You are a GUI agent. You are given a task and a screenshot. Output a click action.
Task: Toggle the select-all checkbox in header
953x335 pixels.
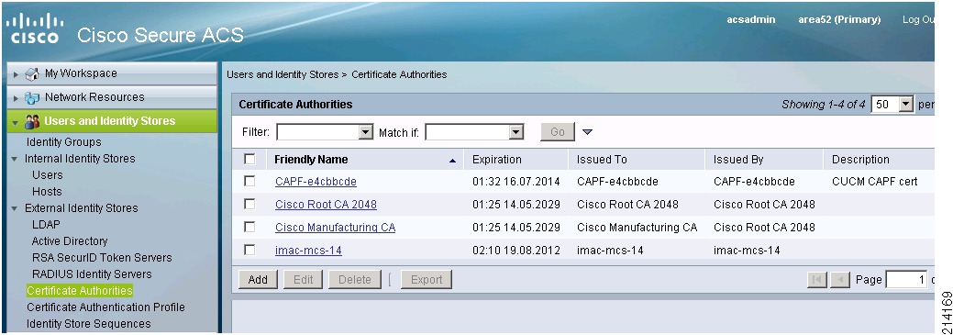pyautogui.click(x=249, y=160)
